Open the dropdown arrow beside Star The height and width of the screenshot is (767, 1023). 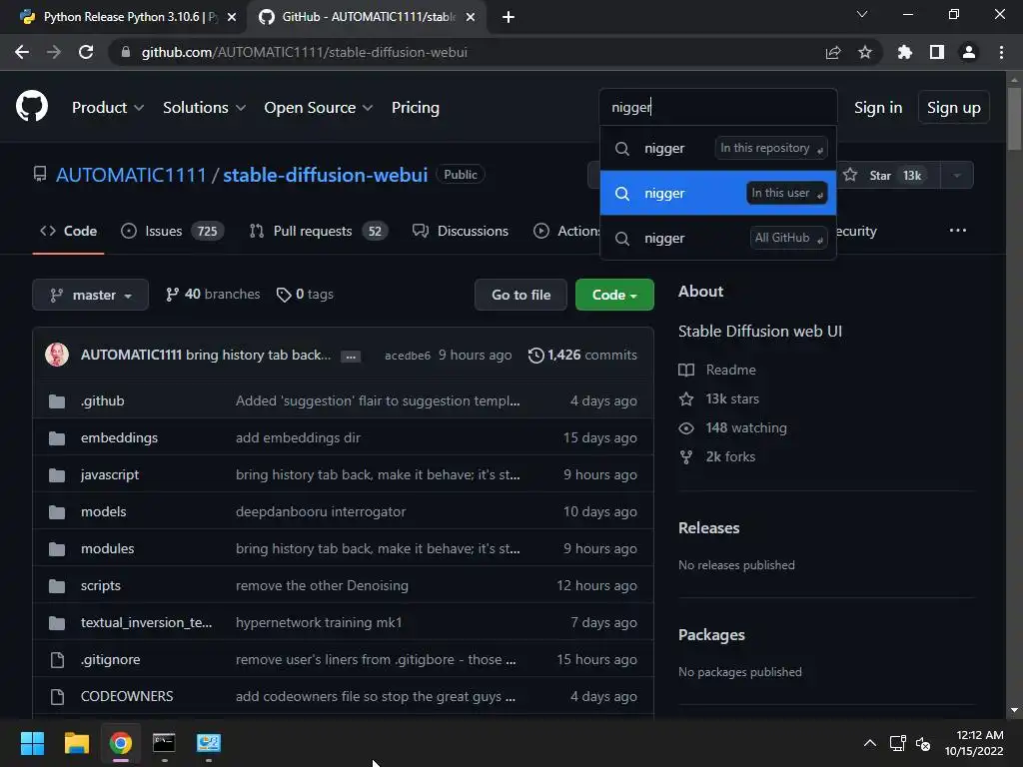[x=957, y=175]
